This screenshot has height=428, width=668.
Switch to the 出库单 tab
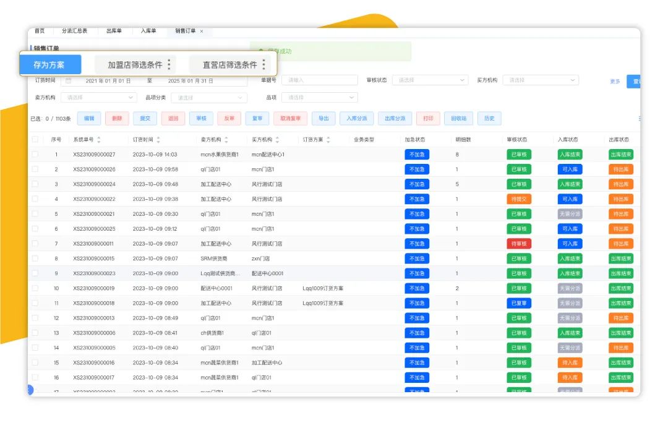coord(114,31)
